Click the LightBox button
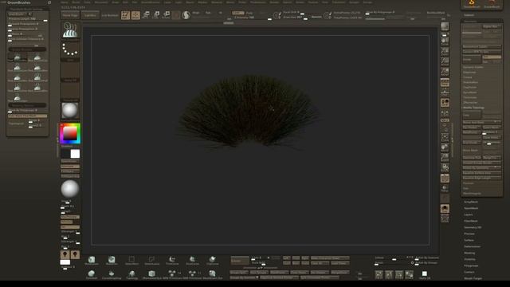The width and height of the screenshot is (510, 287). click(x=90, y=15)
